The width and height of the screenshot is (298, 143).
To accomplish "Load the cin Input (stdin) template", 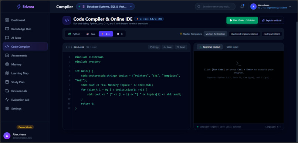I will [x=272, y=34].
